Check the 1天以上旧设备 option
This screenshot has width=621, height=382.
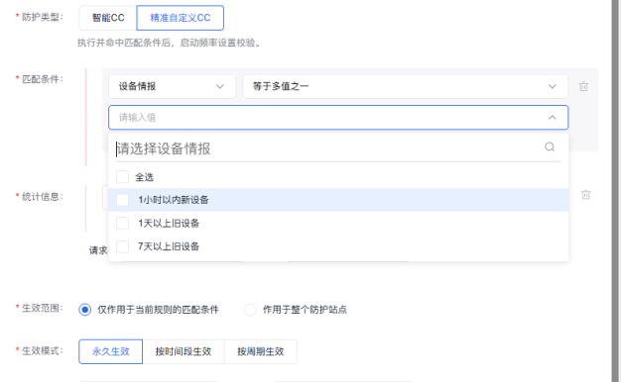click(x=122, y=224)
